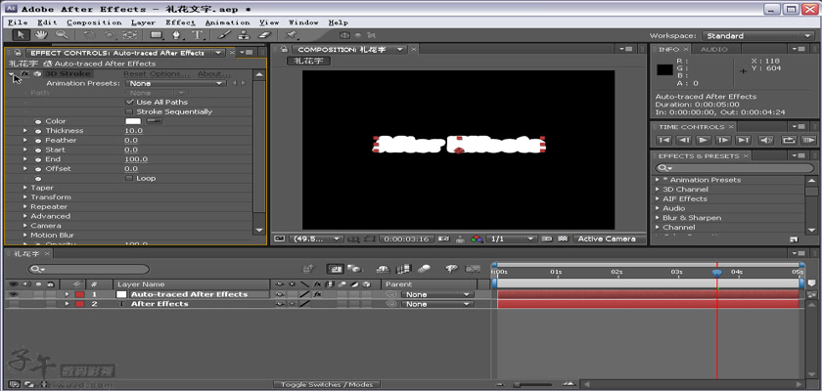
Task: Click Toggle Switches / Modes button
Action: (327, 385)
